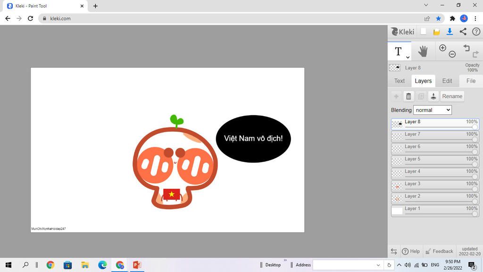Open Kleki help via the top question mark
483x272 pixels.
click(476, 32)
